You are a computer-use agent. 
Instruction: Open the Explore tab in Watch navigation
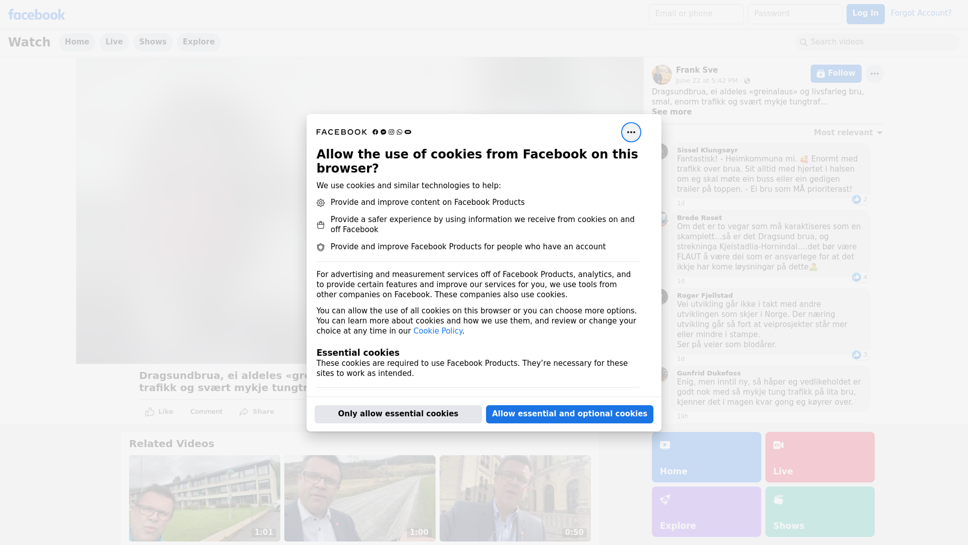point(199,42)
